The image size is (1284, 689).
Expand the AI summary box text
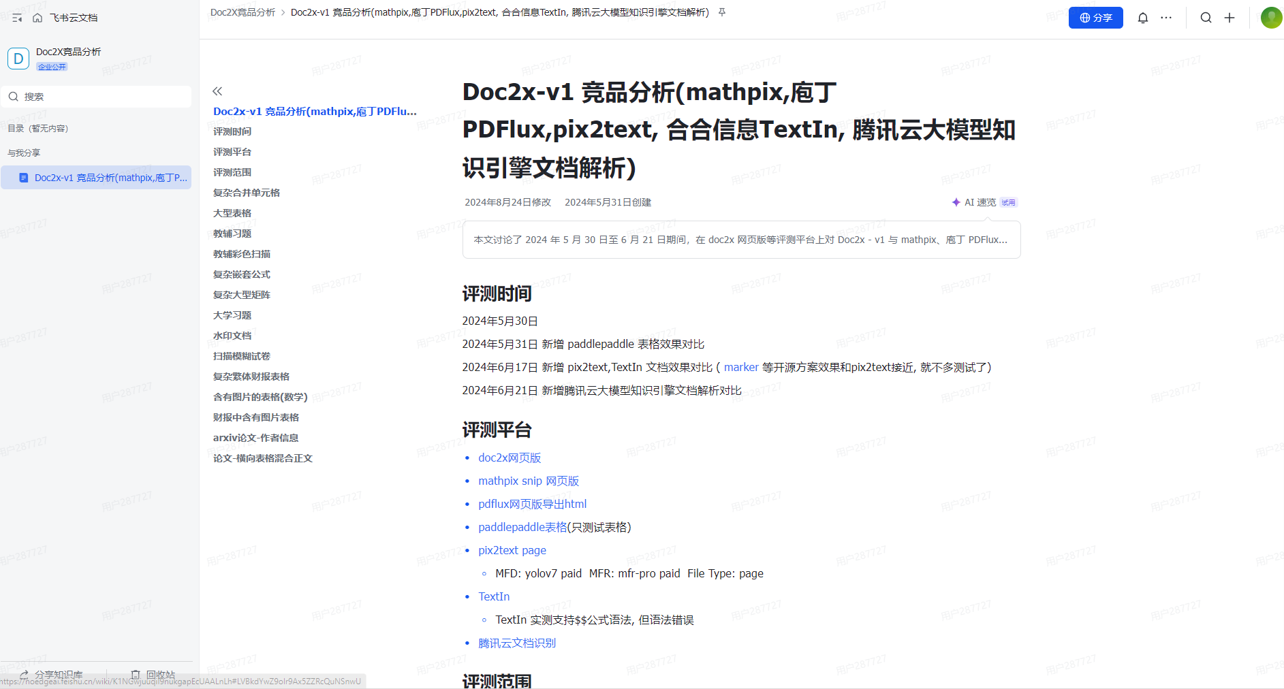(x=740, y=240)
